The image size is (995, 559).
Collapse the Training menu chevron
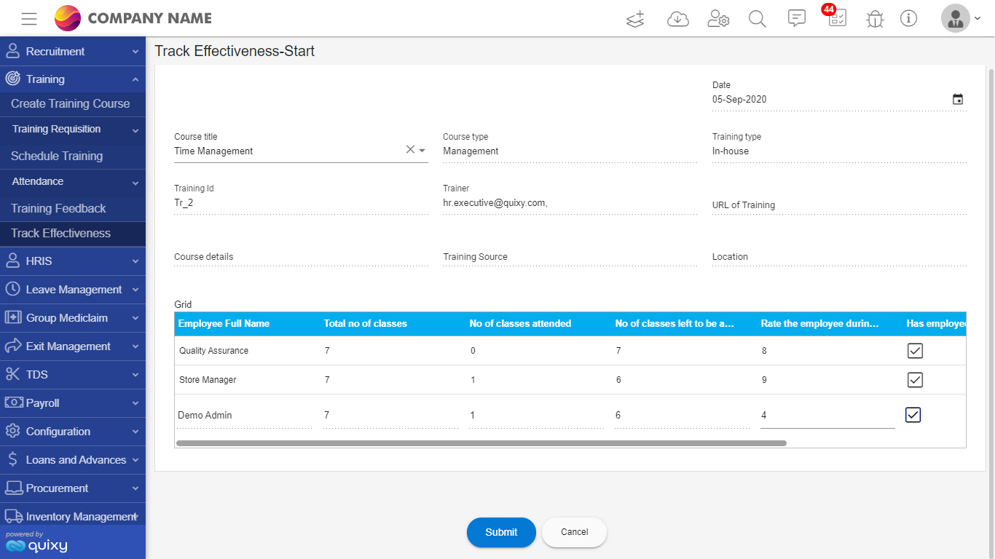(x=135, y=79)
